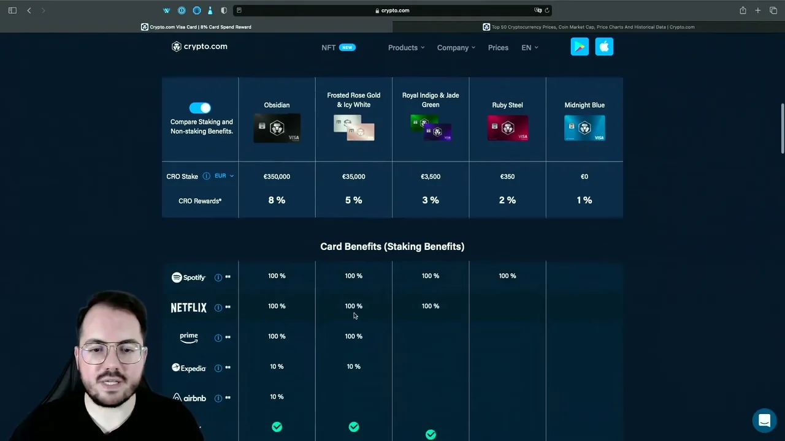The height and width of the screenshot is (441, 785).
Task: Click the info icon beside Prime
Action: pos(218,337)
